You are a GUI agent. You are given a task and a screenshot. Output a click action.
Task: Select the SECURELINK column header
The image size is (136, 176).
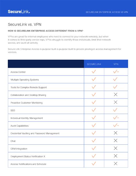tap(94, 64)
